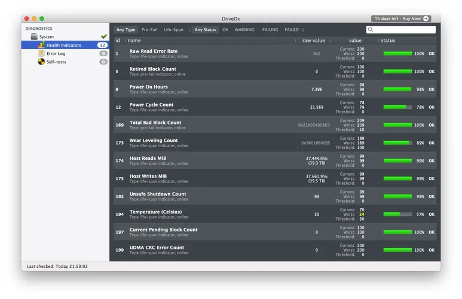Click the 15 days left Buy Now button
Viewport: 462px width, 299px height.
click(x=401, y=19)
